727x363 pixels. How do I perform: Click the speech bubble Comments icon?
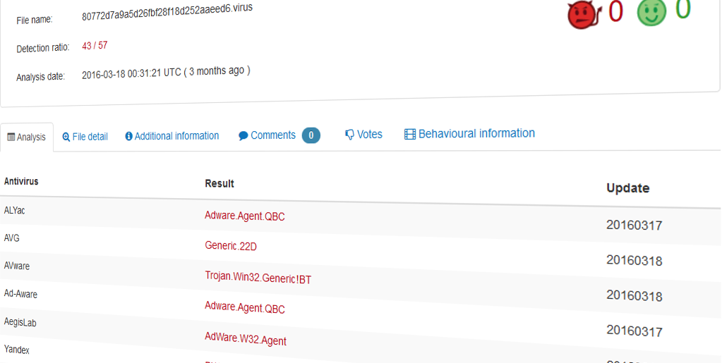(x=244, y=135)
